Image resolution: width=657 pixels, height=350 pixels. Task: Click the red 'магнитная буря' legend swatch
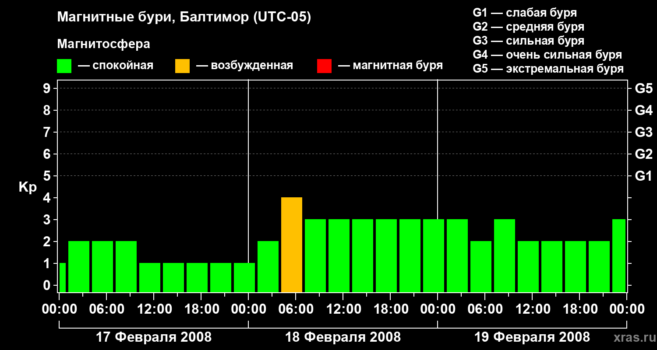point(324,66)
